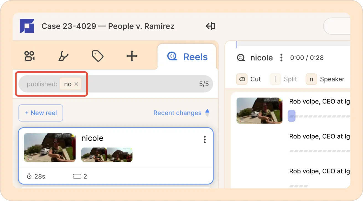This screenshot has width=363, height=201.
Task: Create a new reel
Action: pos(41,113)
